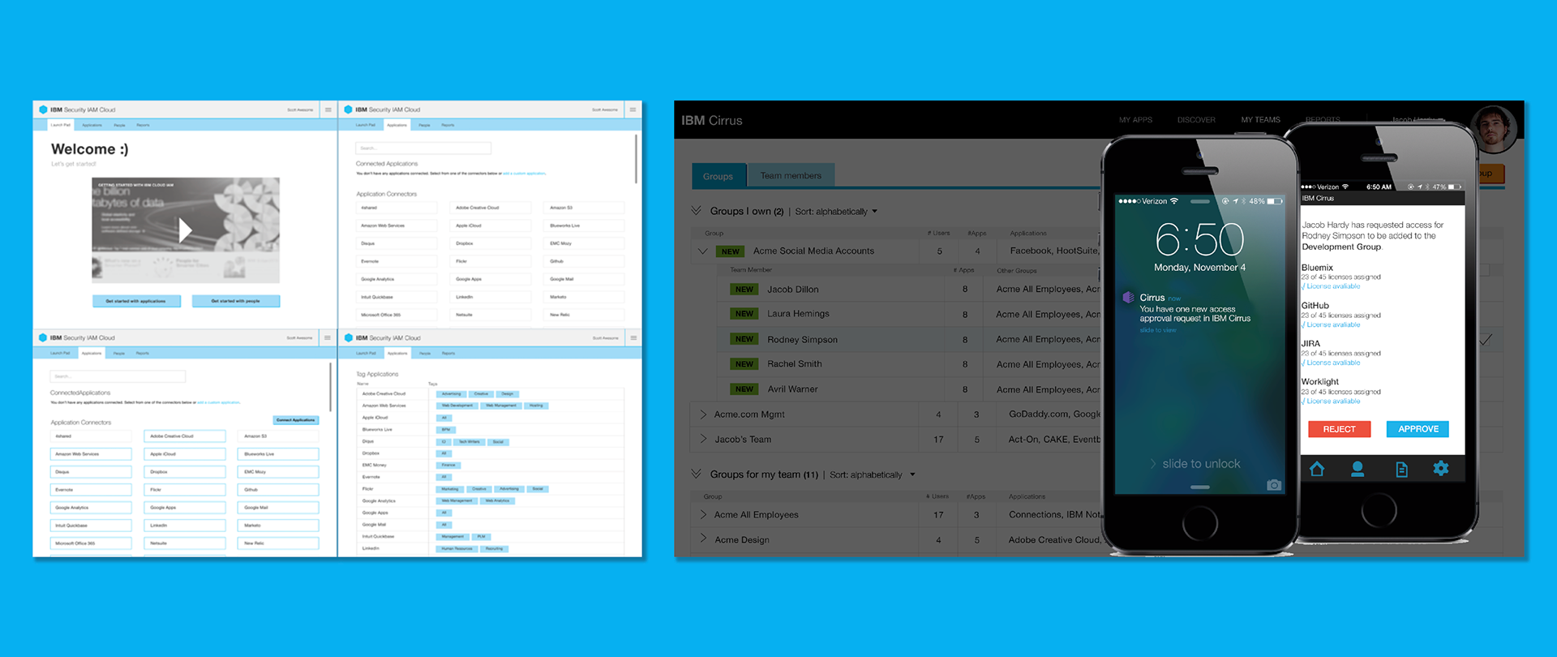Click the NEW badge beside Avril Warner
1557x657 pixels.
click(744, 389)
